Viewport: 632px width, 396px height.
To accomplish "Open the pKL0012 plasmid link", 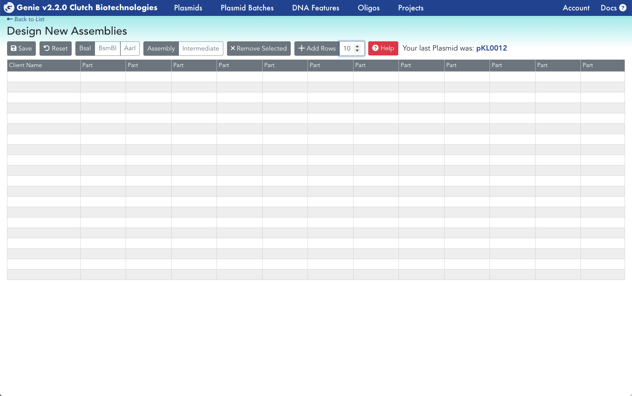I will (491, 48).
